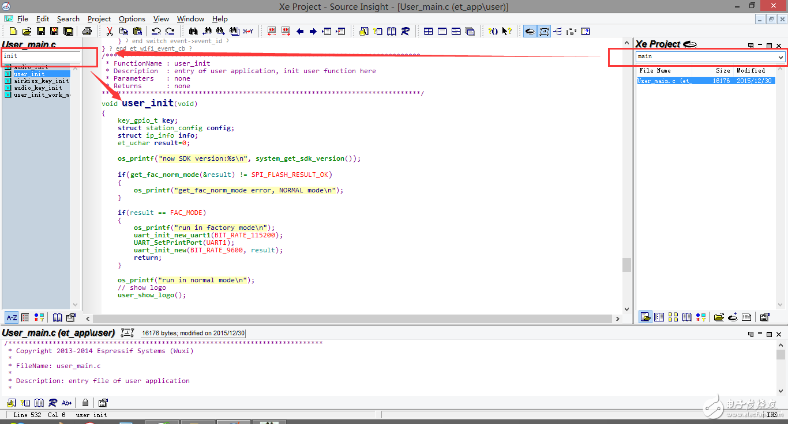Click scroll-down arrow of symbol list
Image resolution: width=788 pixels, height=424 pixels.
click(x=75, y=304)
